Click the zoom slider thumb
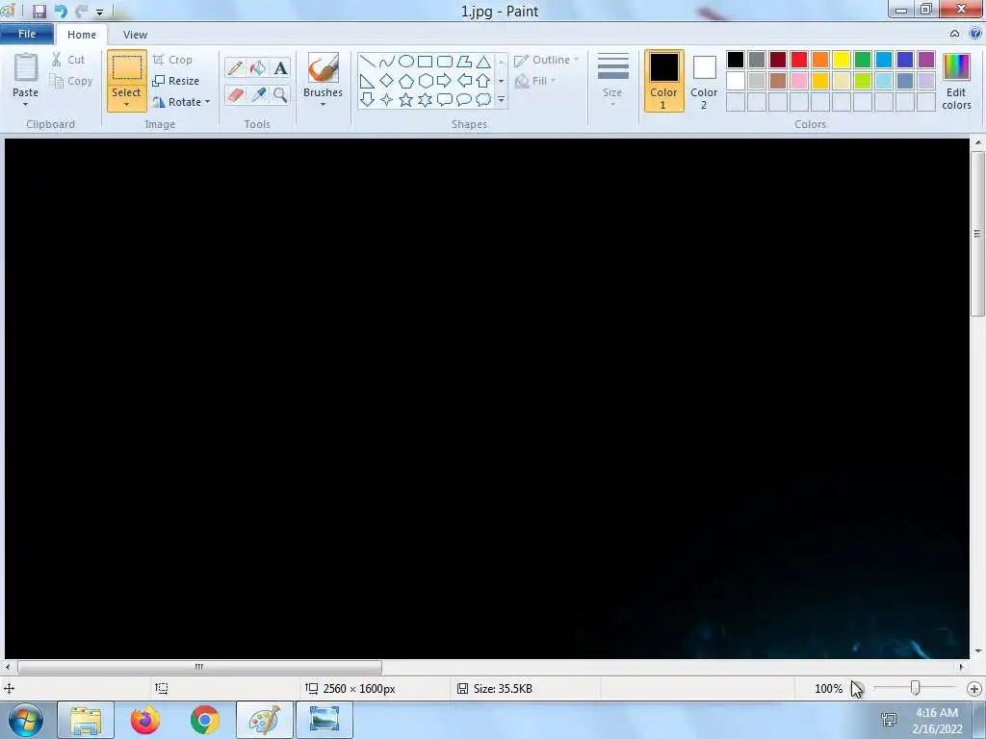 click(x=916, y=688)
